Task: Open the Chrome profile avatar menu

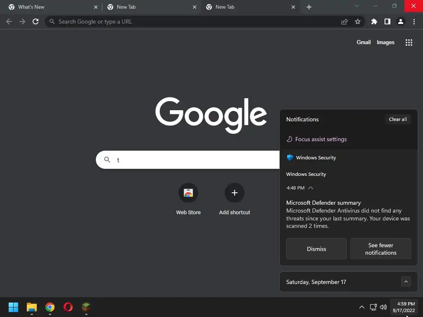Action: tap(401, 21)
